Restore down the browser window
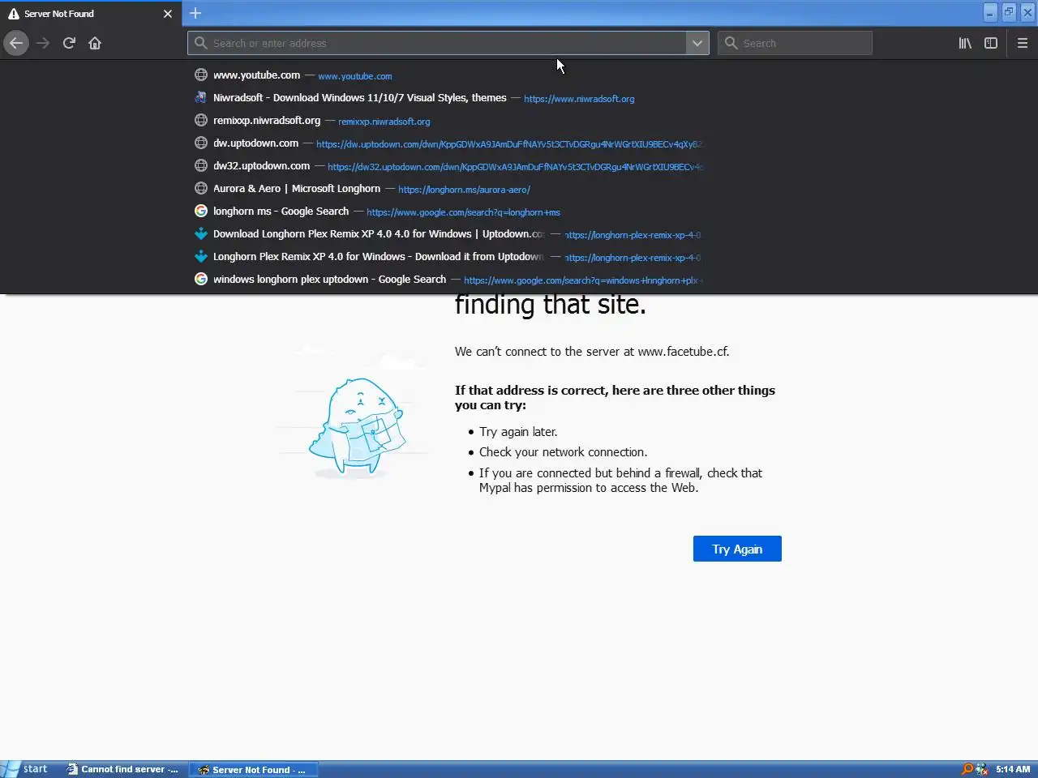Viewport: 1038px width, 778px height. tap(1009, 12)
